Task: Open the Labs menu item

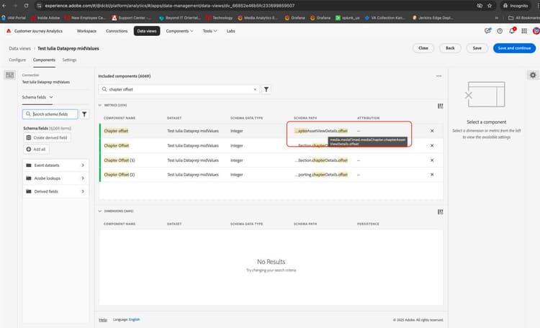Action: 230,31
